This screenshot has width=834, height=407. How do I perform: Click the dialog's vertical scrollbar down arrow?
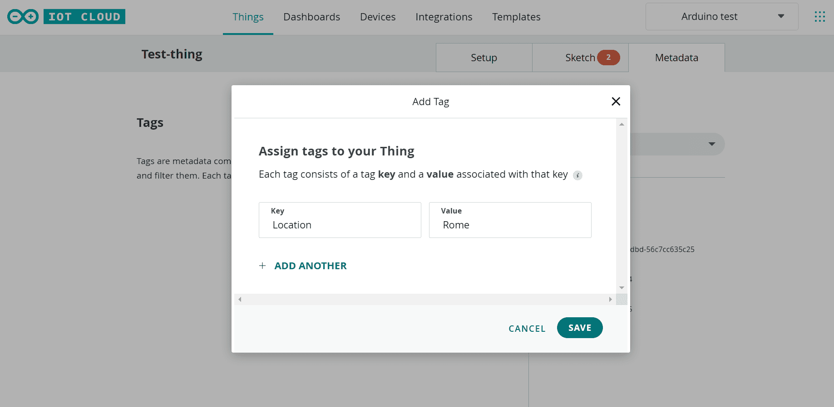click(622, 288)
